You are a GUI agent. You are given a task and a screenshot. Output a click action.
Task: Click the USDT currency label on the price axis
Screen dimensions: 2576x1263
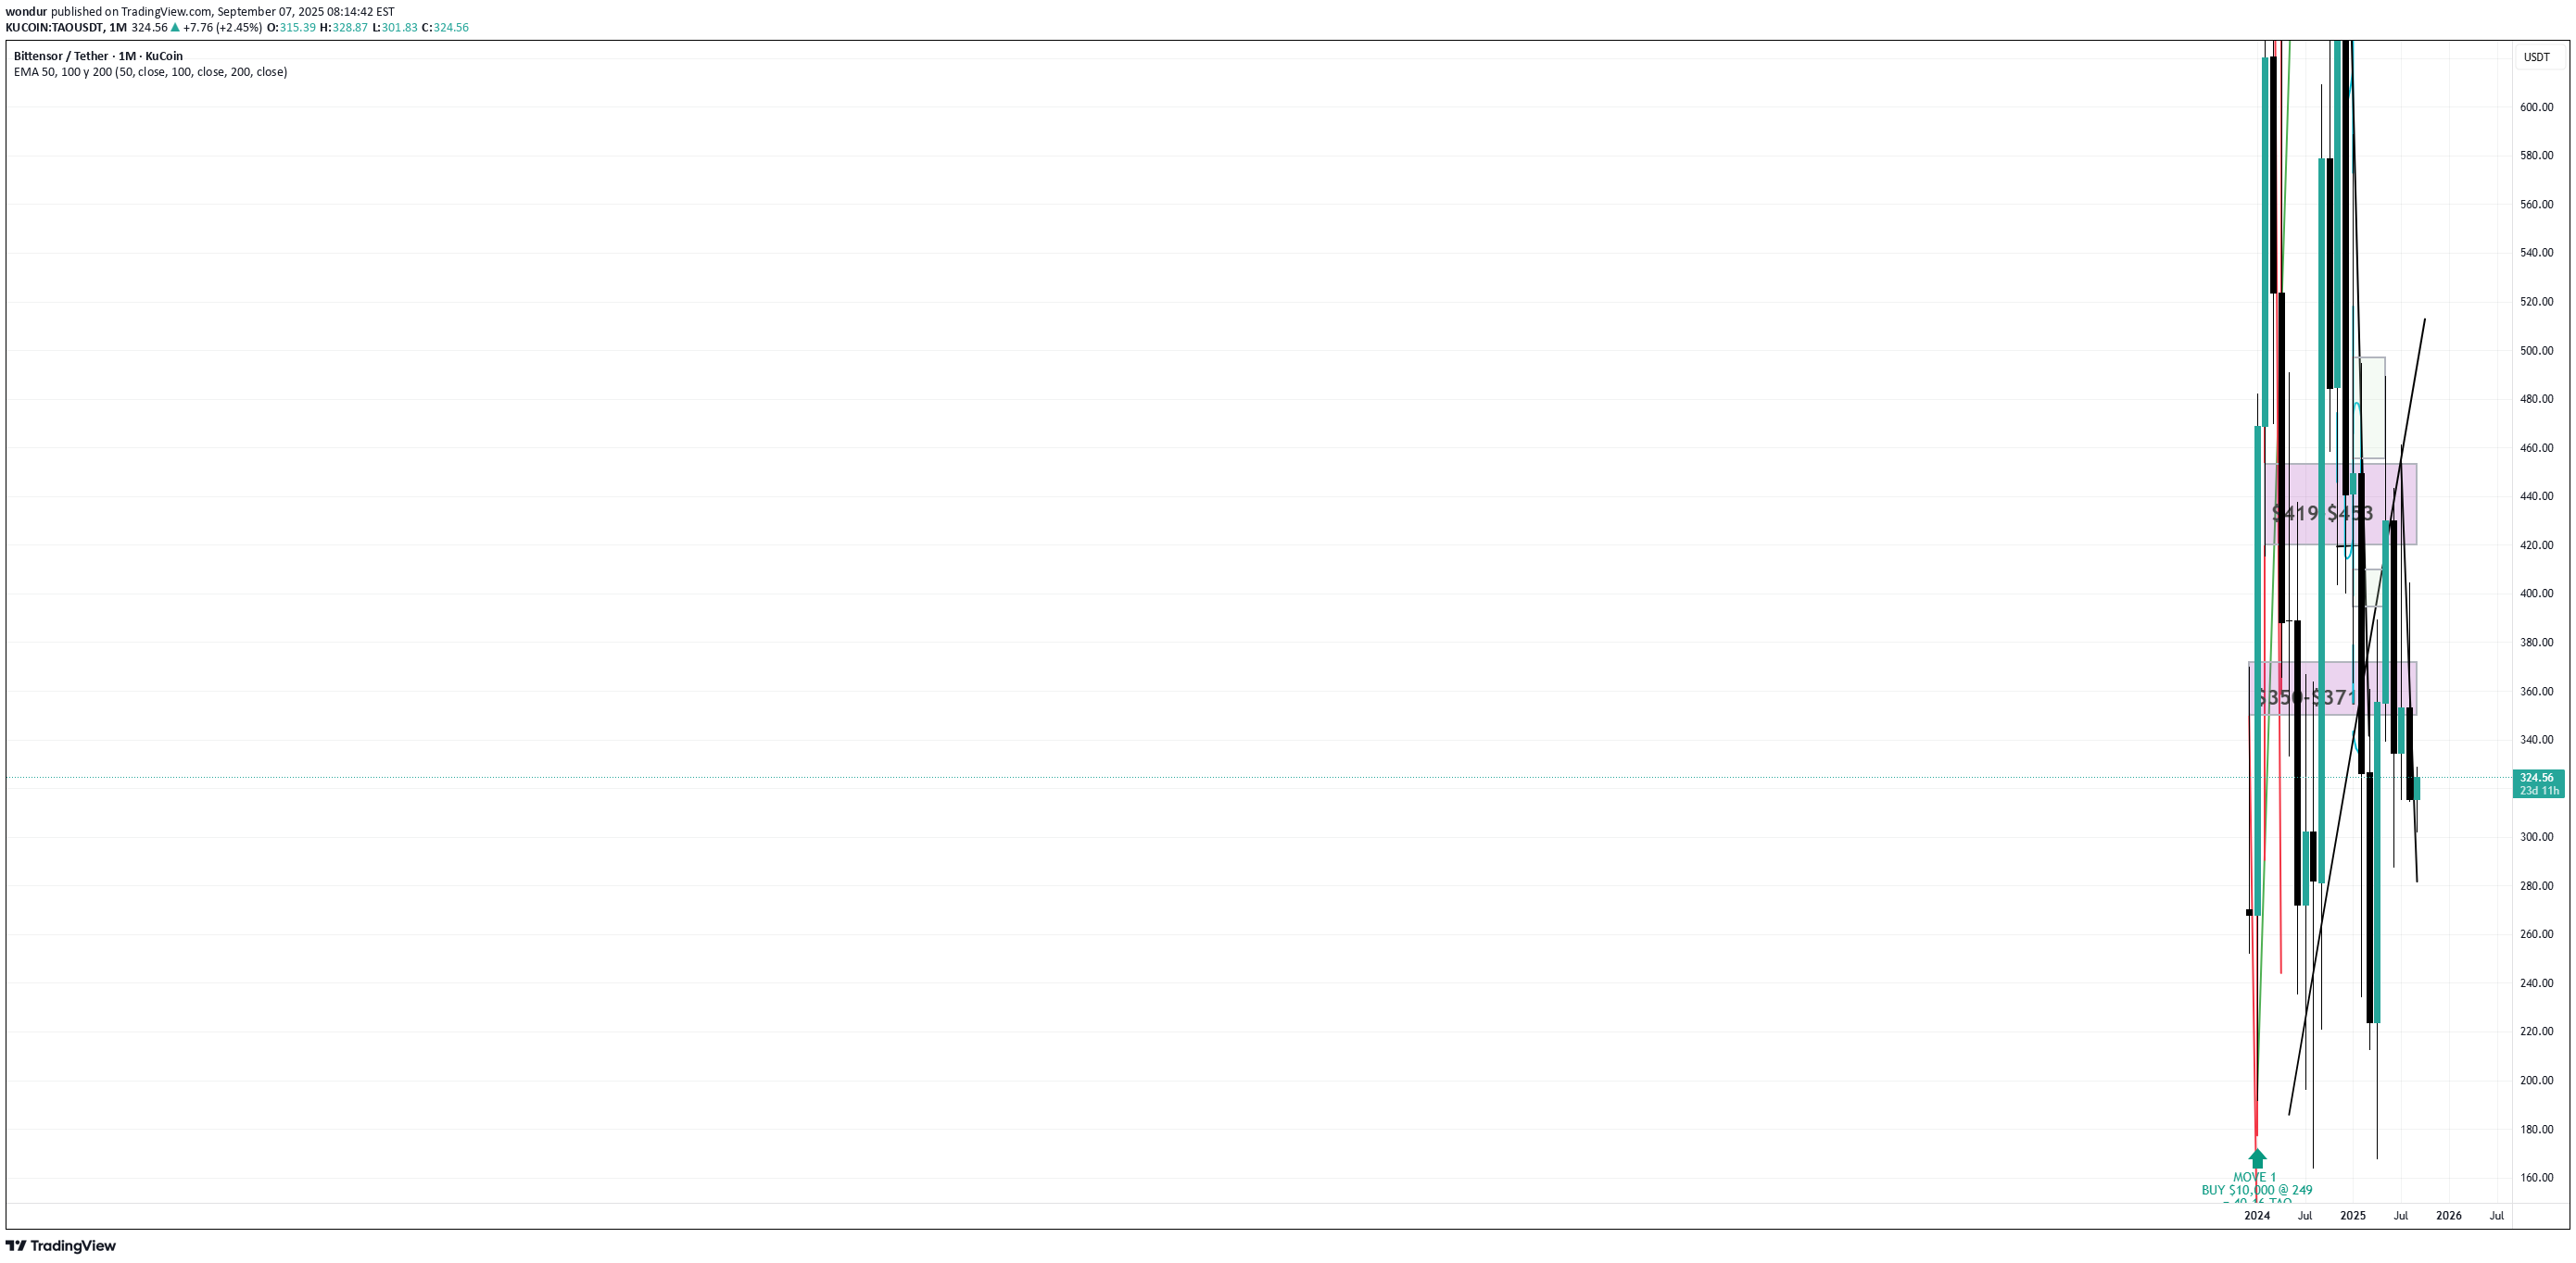point(2536,57)
